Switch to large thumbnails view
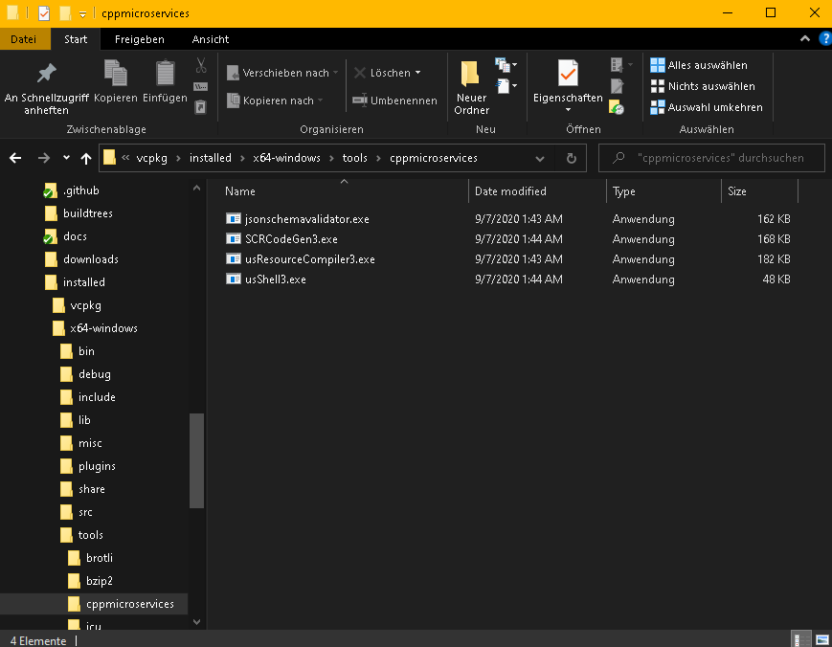Viewport: 832px width, 647px height. (821, 637)
